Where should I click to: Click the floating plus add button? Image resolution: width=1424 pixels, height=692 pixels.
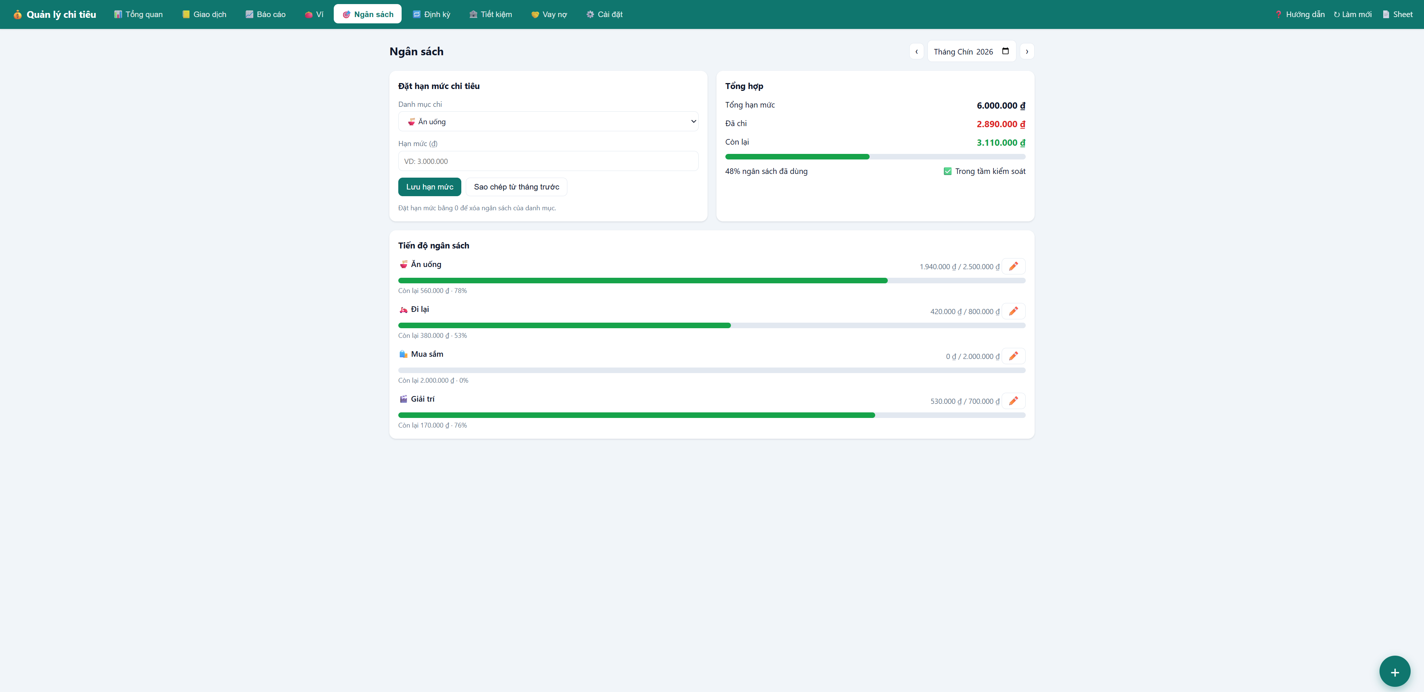pos(1394,672)
